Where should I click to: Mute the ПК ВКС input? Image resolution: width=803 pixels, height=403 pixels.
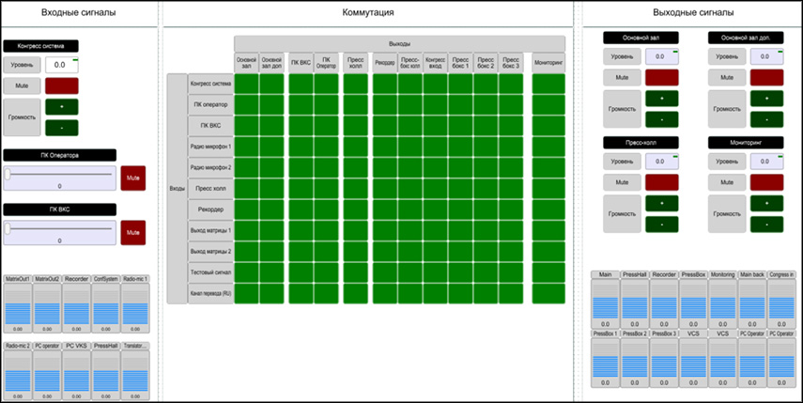133,230
